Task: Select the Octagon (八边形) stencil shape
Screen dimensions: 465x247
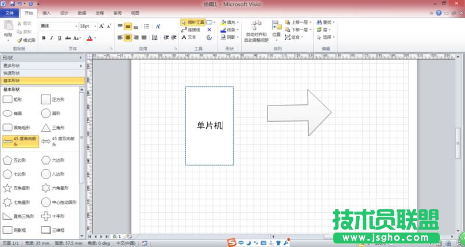Action: (52, 174)
